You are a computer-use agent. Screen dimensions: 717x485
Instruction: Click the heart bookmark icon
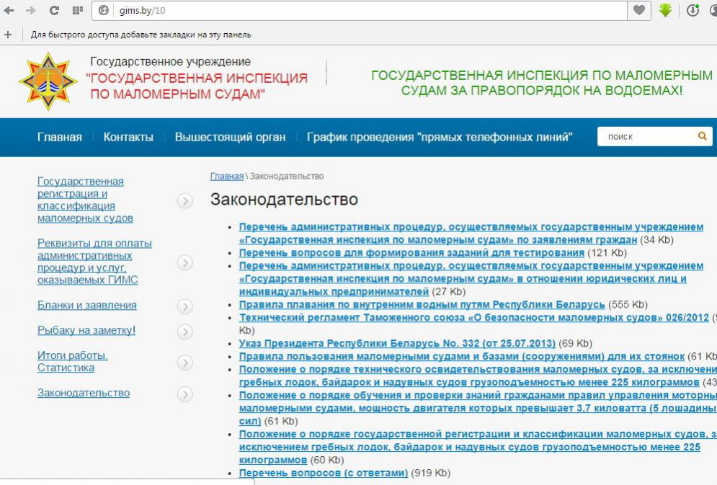(638, 11)
